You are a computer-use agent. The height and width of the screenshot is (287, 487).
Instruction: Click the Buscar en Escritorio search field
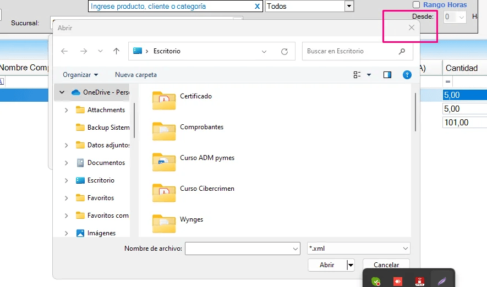(x=351, y=51)
